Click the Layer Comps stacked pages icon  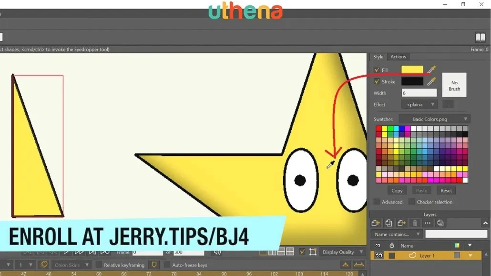point(440,223)
